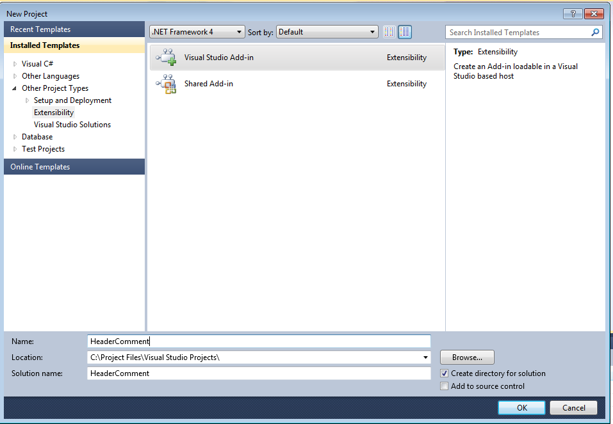613x424 pixels.
Task: Click the Solution name input field
Action: [x=259, y=373]
